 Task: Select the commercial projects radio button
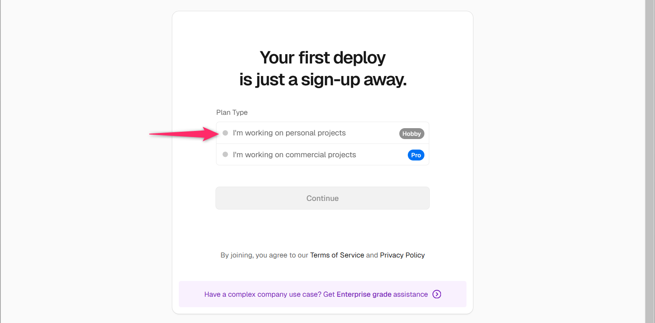click(x=225, y=154)
